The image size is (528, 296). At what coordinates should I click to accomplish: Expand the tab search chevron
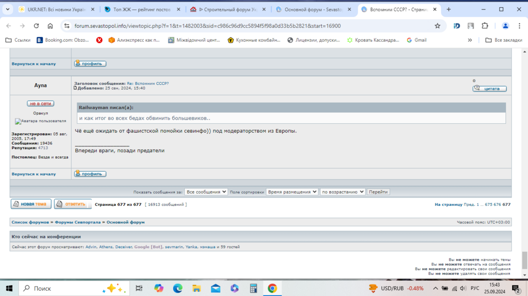tap(7, 9)
